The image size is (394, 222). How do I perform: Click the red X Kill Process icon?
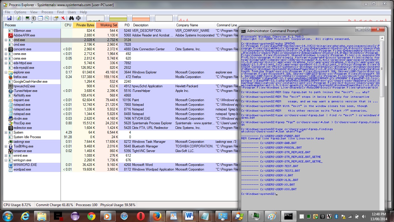tap(63, 18)
